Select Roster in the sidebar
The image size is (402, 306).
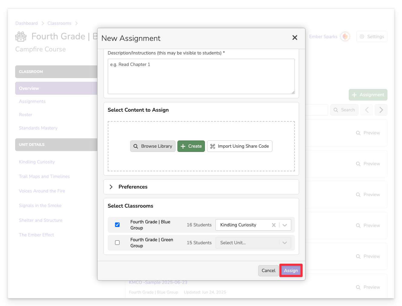click(25, 115)
